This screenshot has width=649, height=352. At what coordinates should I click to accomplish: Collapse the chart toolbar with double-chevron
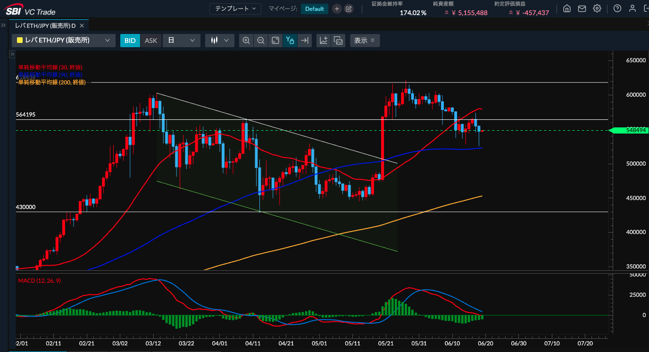pos(373,41)
